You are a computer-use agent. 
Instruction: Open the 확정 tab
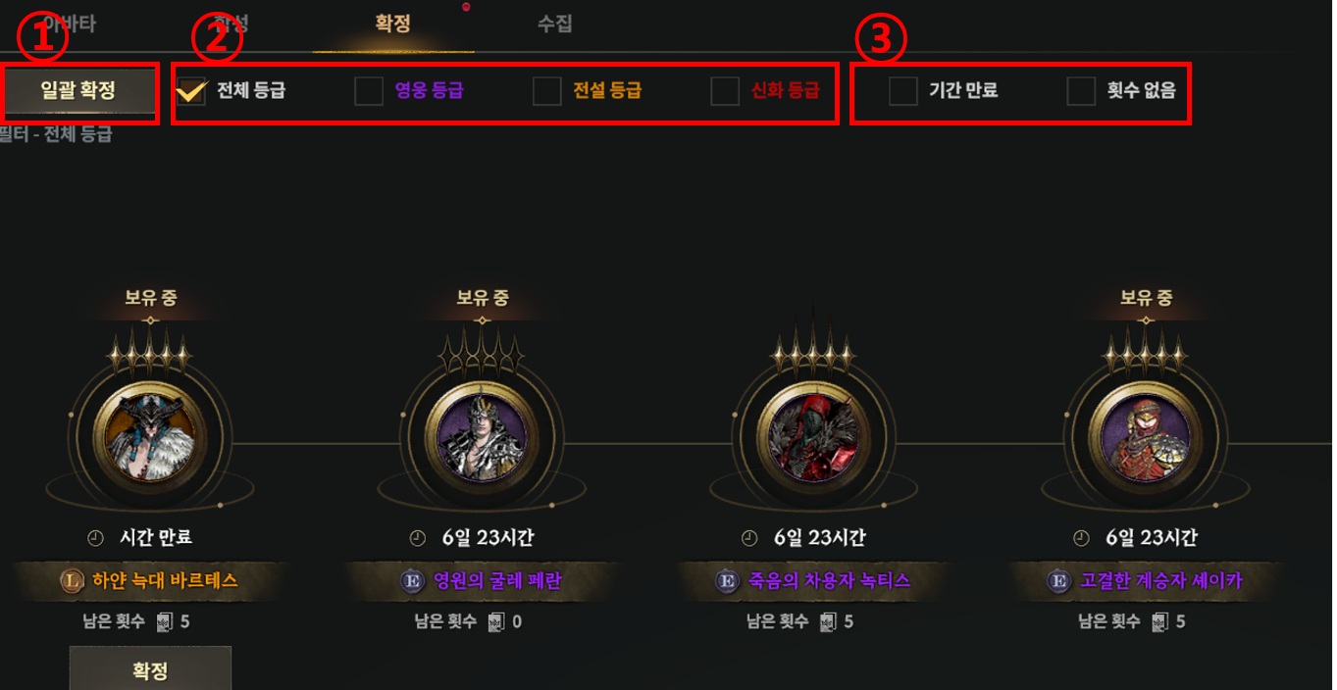pyautogui.click(x=392, y=24)
